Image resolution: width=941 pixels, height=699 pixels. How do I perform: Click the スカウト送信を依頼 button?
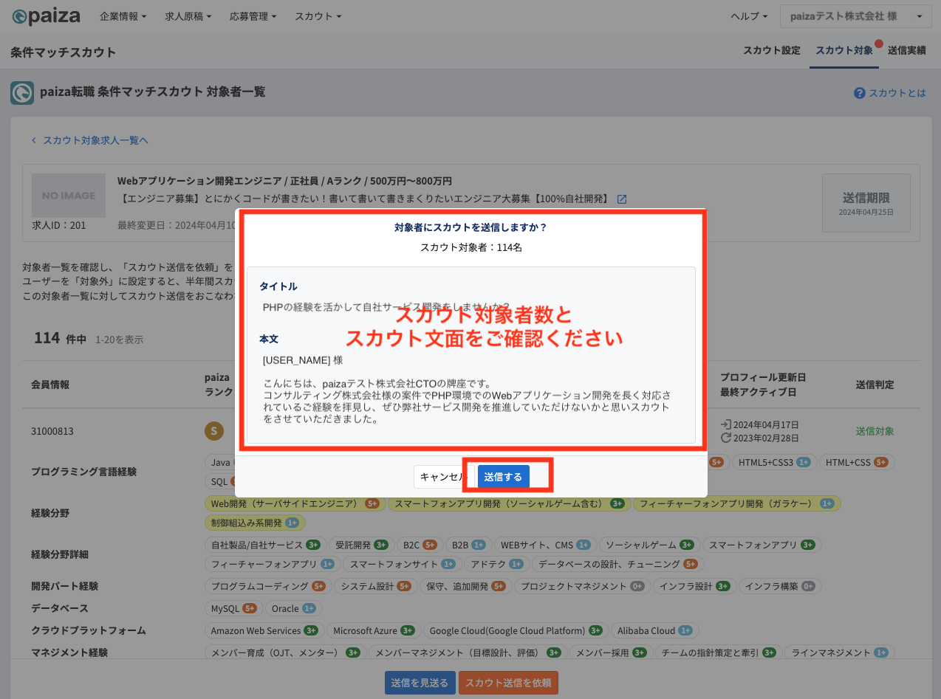[508, 683]
